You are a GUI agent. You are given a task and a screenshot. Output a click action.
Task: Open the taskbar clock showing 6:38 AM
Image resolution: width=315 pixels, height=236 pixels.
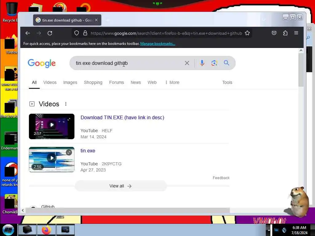(x=299, y=230)
